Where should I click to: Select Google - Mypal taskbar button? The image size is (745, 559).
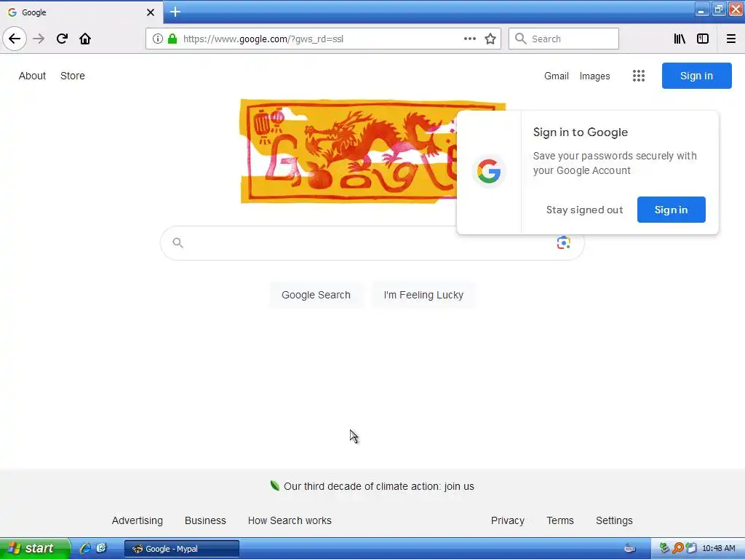coord(182,549)
